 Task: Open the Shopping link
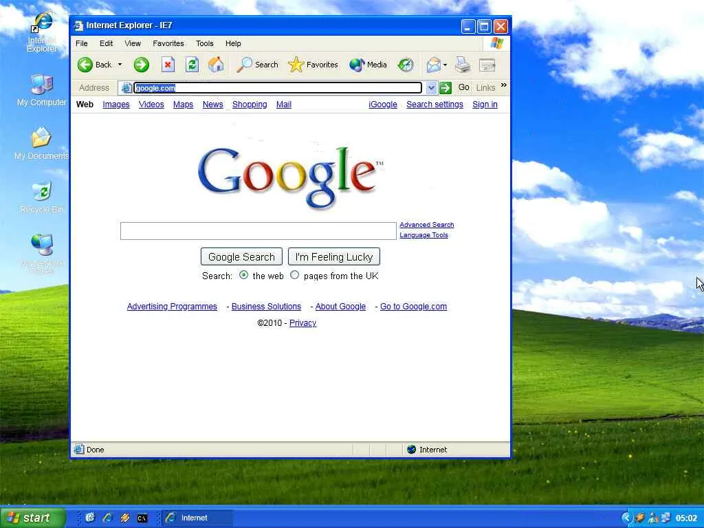click(250, 104)
